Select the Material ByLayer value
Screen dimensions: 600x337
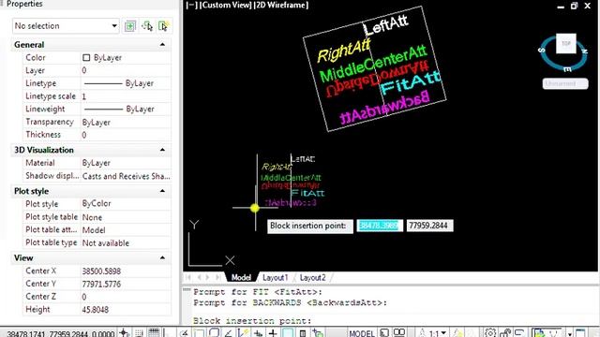[126, 163]
